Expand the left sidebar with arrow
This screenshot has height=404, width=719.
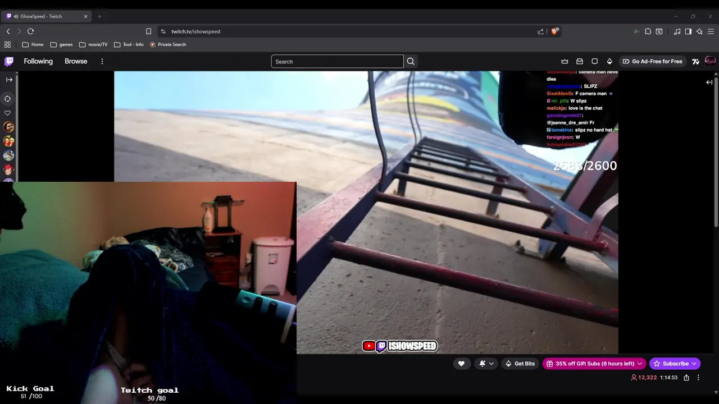coord(9,80)
